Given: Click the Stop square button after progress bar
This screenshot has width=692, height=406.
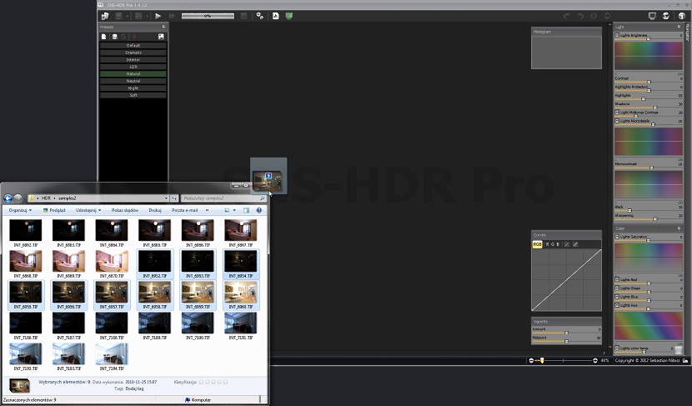Looking at the screenshot, I should click(243, 16).
